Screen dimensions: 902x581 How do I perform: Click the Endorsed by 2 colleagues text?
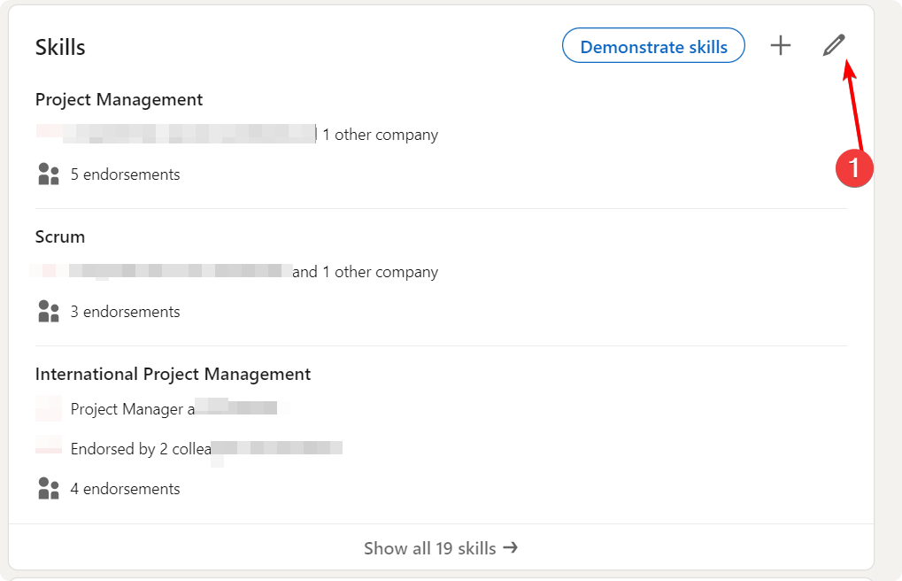[x=142, y=449]
